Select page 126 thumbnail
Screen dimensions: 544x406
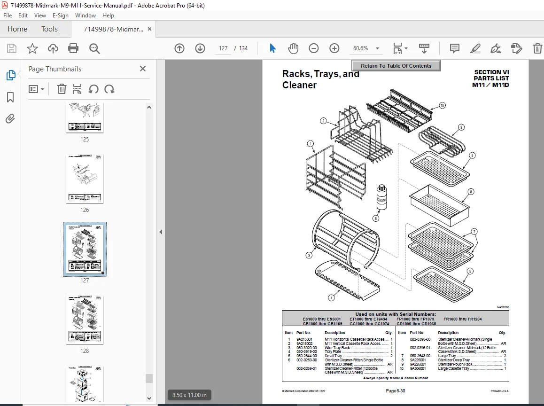85,179
